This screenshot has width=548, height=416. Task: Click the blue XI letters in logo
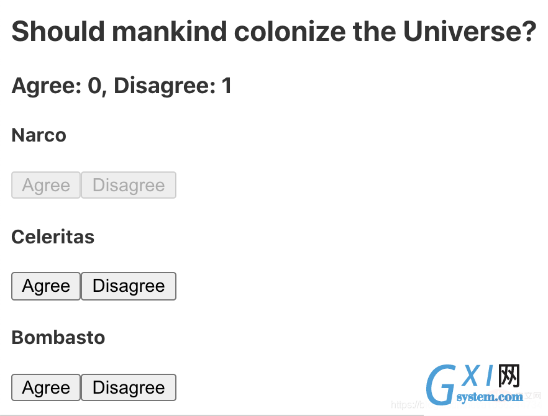(477, 376)
